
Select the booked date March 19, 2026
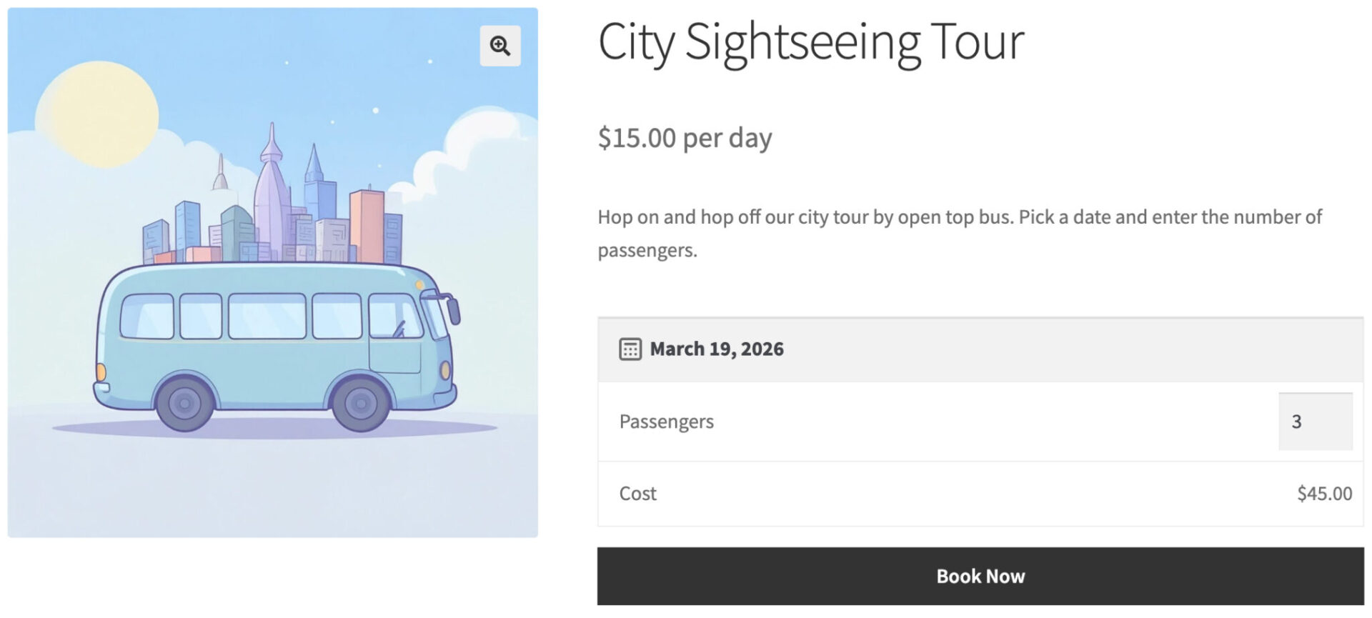click(716, 349)
